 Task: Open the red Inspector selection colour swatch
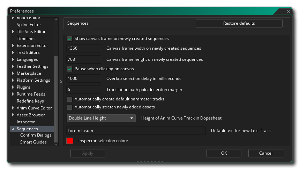coord(70,141)
